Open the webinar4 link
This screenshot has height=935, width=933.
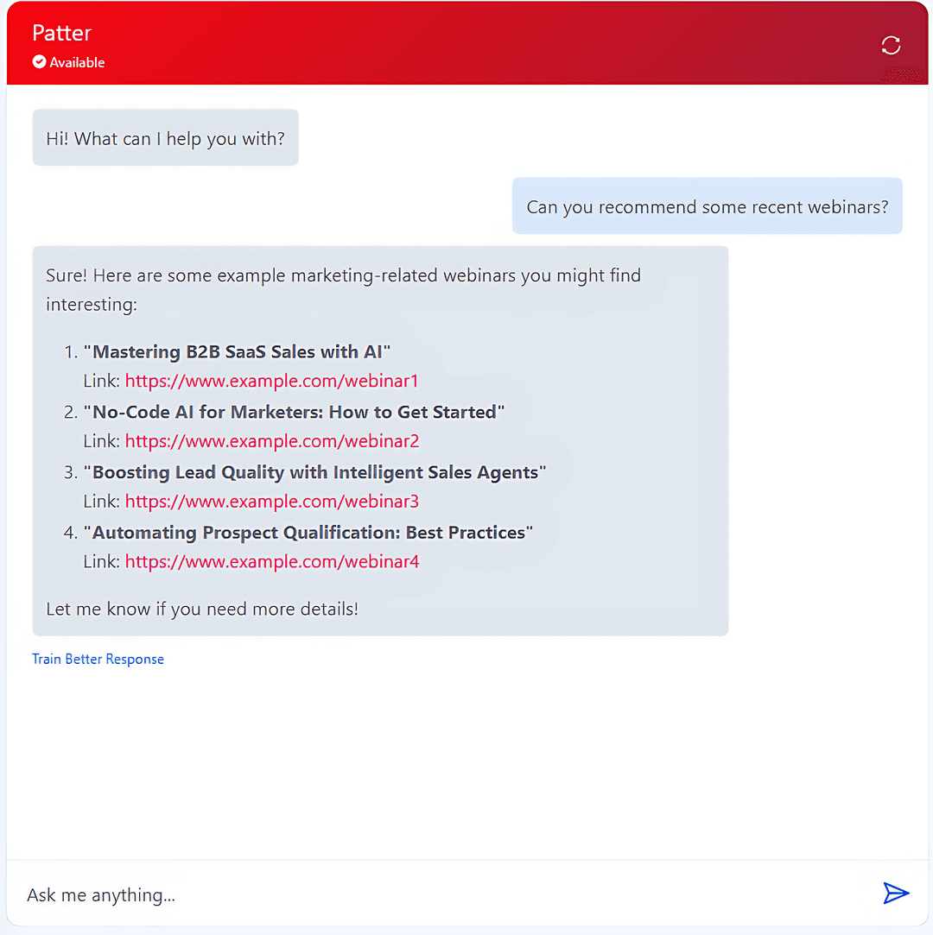(x=271, y=561)
